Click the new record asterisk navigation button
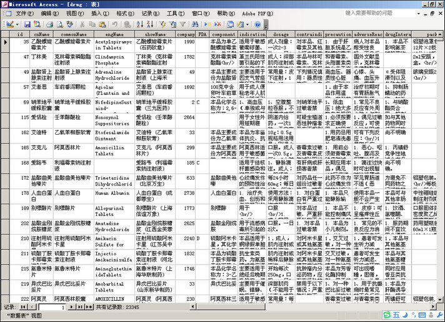Viewport: 445px width, 322px height. [x=89, y=307]
